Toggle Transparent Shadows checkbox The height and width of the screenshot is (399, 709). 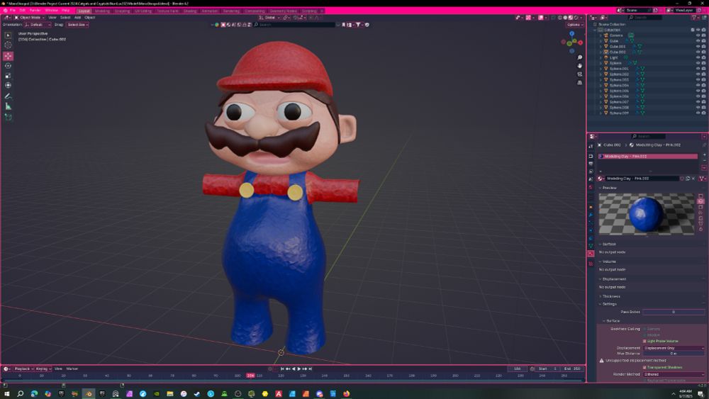coord(644,367)
